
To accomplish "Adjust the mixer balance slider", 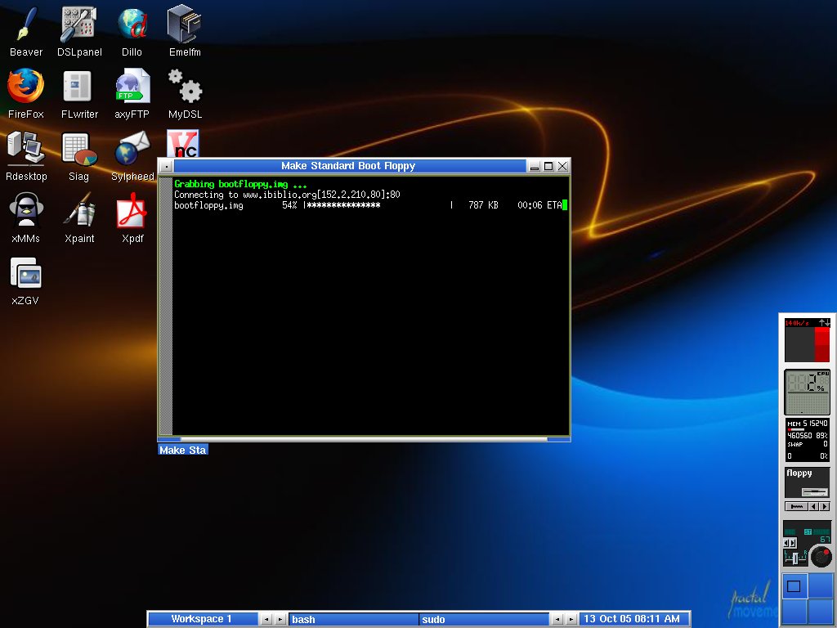I will [795, 558].
